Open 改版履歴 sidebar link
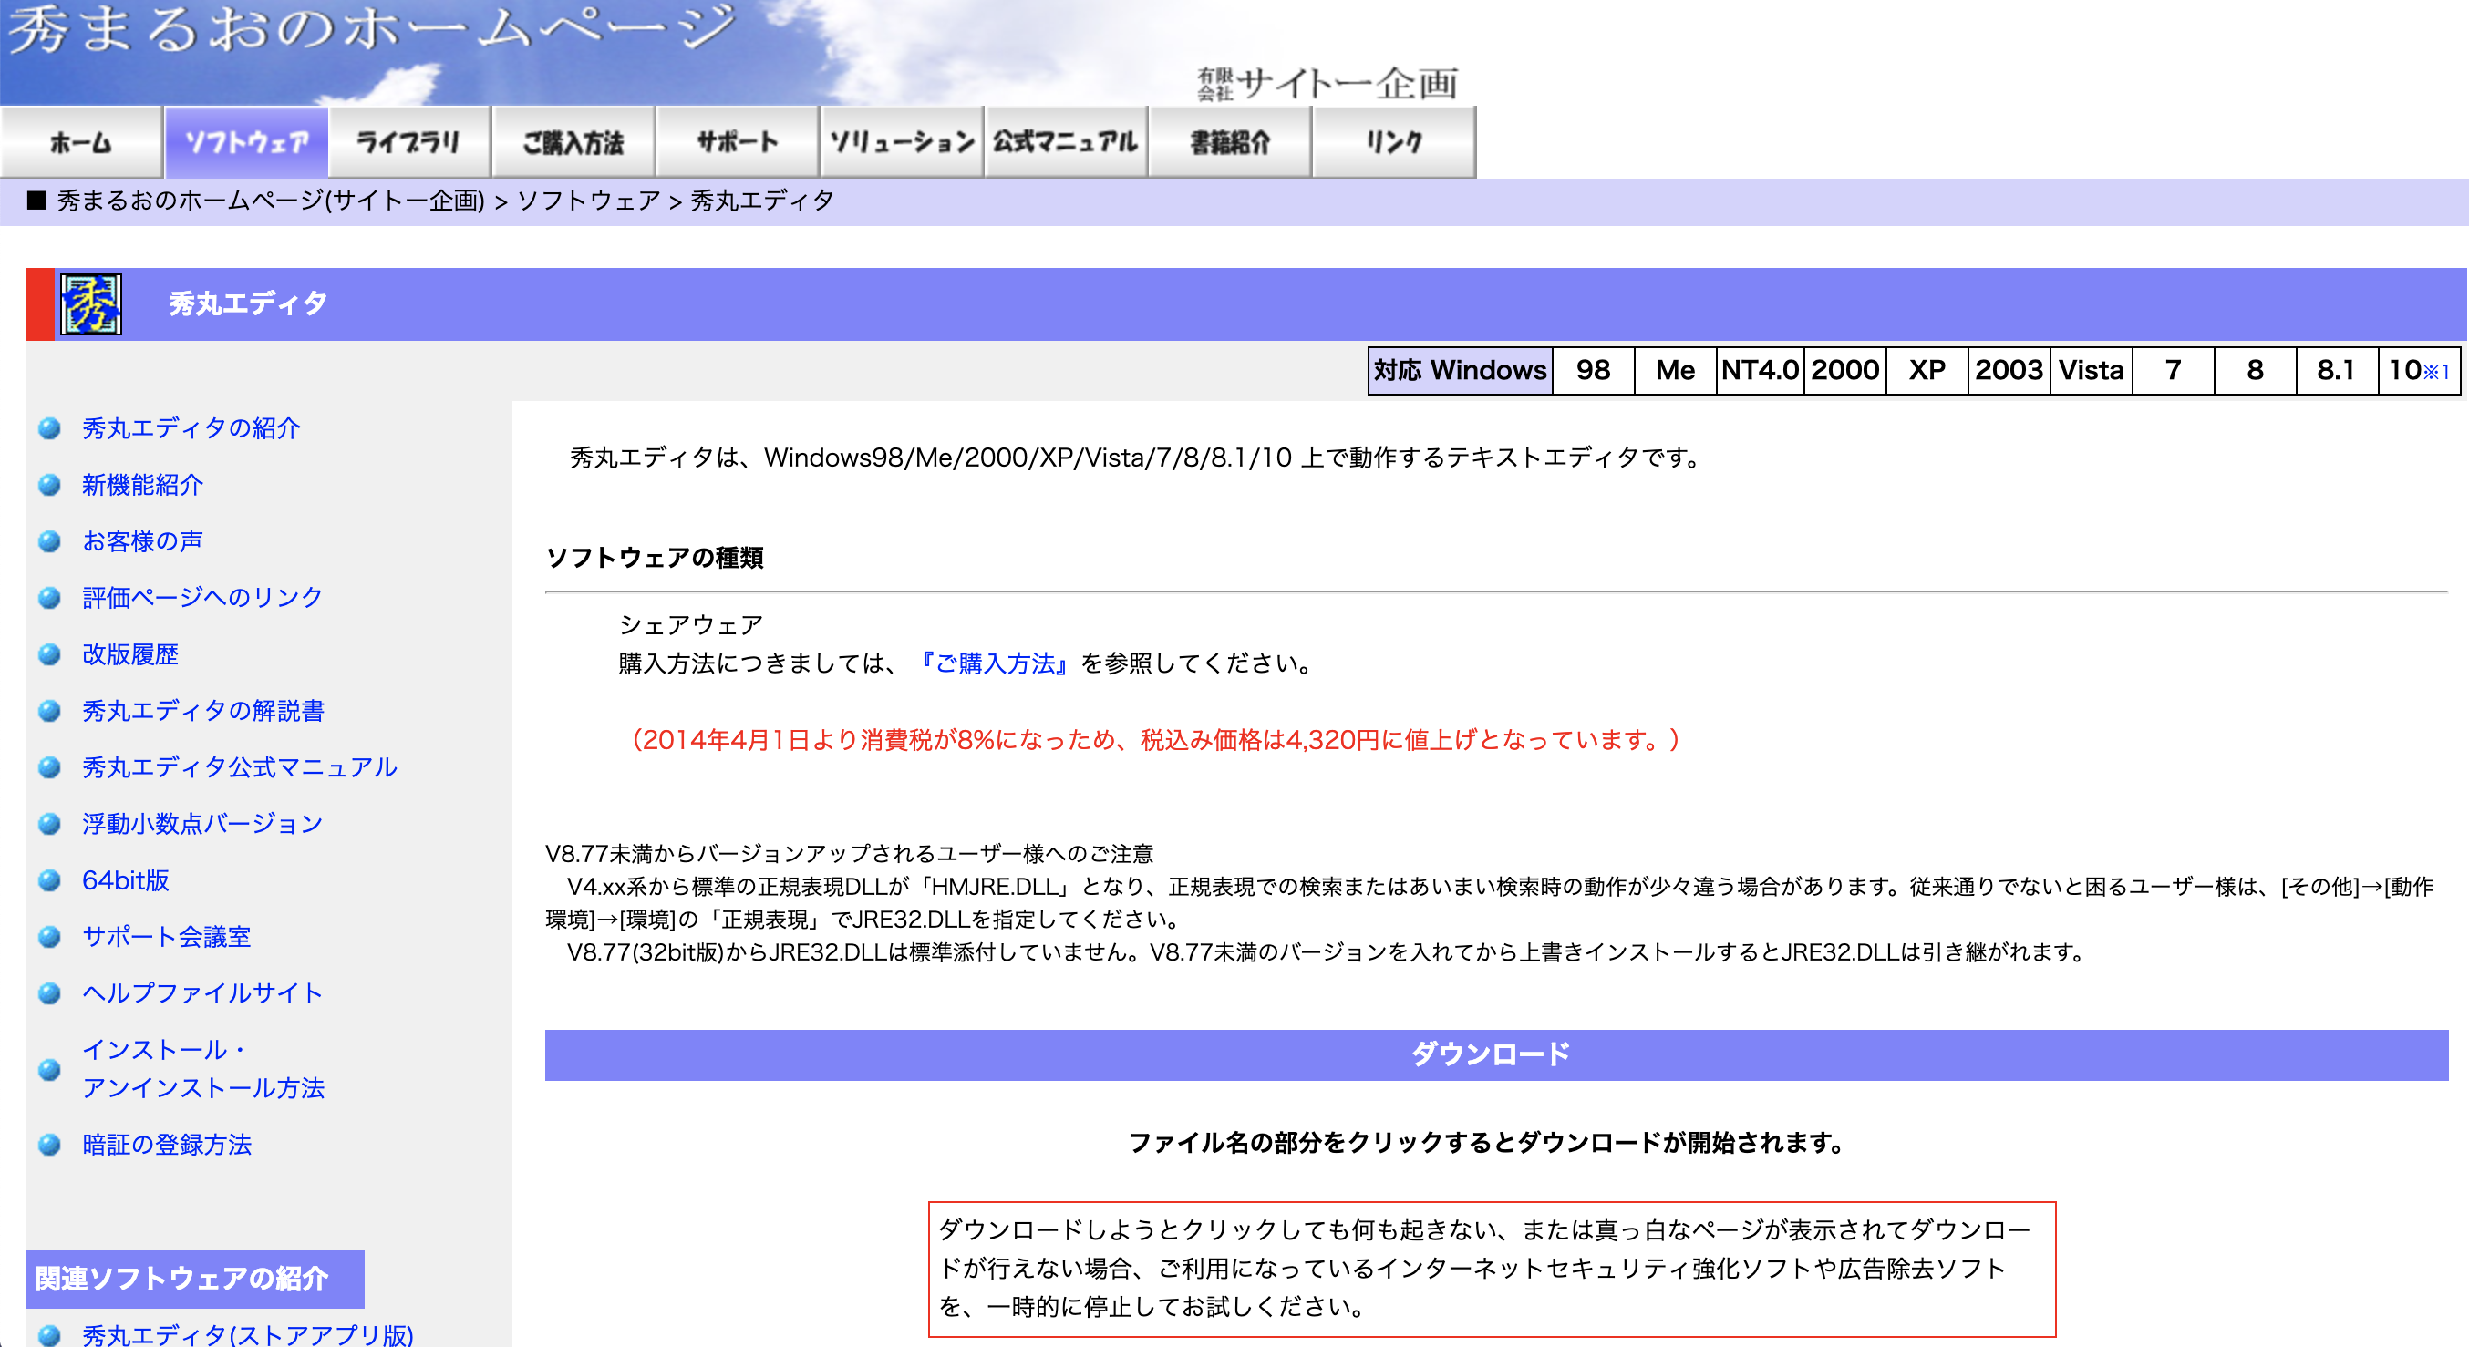Image resolution: width=2469 pixels, height=1347 pixels. click(x=130, y=654)
